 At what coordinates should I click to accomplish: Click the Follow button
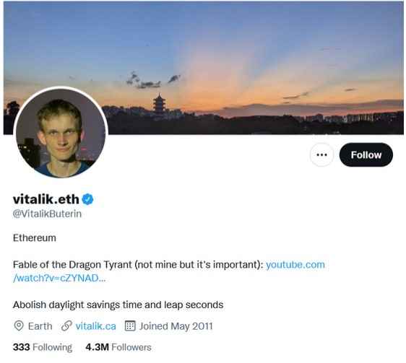click(x=366, y=154)
